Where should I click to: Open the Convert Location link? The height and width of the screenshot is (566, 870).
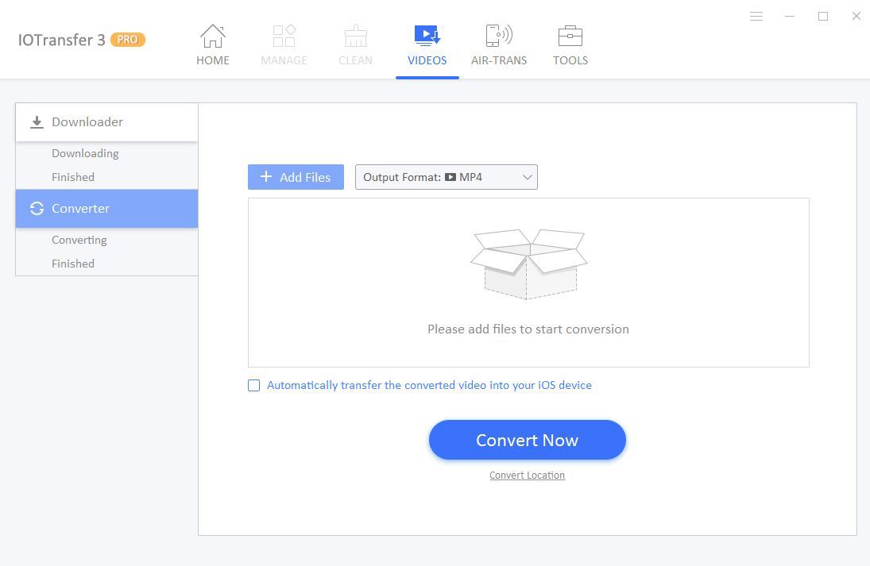(527, 476)
